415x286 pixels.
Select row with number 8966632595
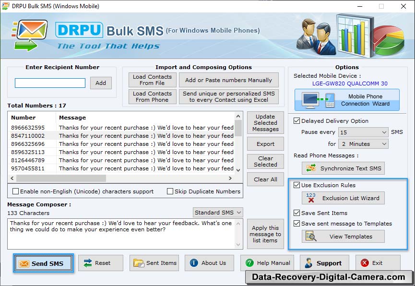pos(122,127)
